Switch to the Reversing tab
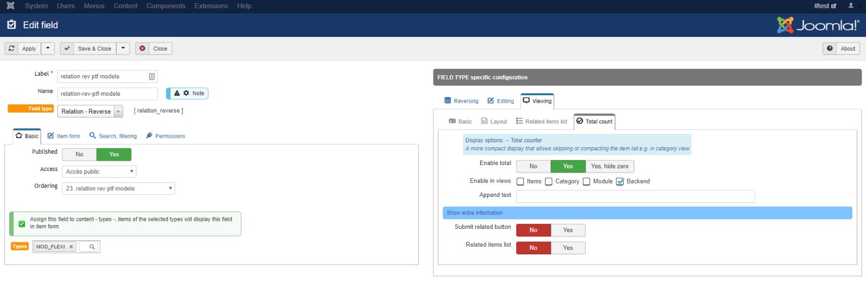 coord(462,101)
